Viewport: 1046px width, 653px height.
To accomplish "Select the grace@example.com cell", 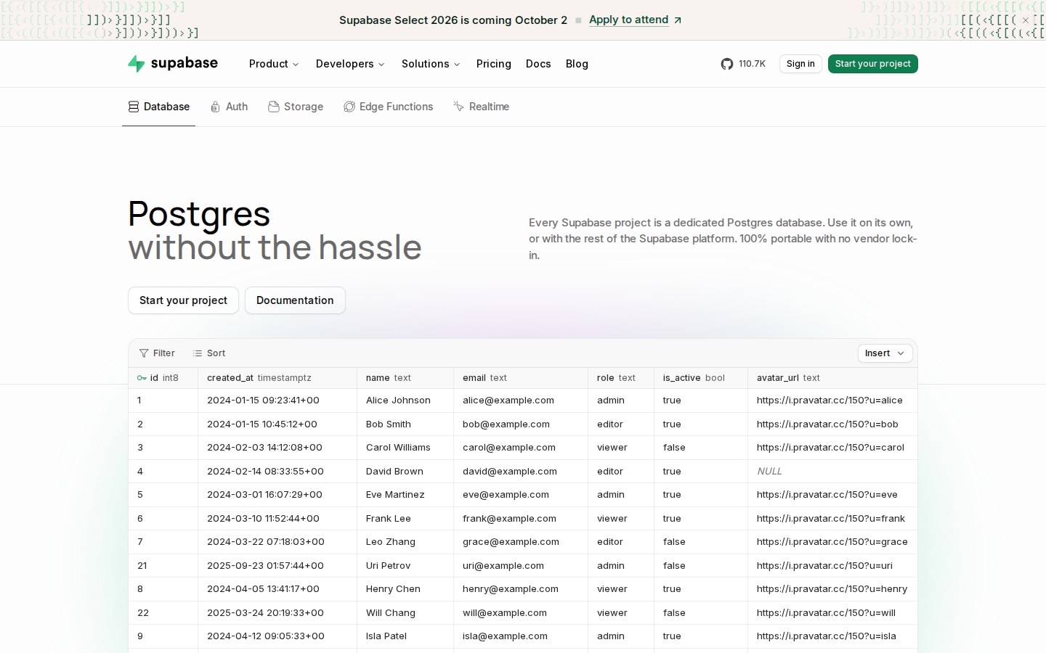I will [521, 542].
